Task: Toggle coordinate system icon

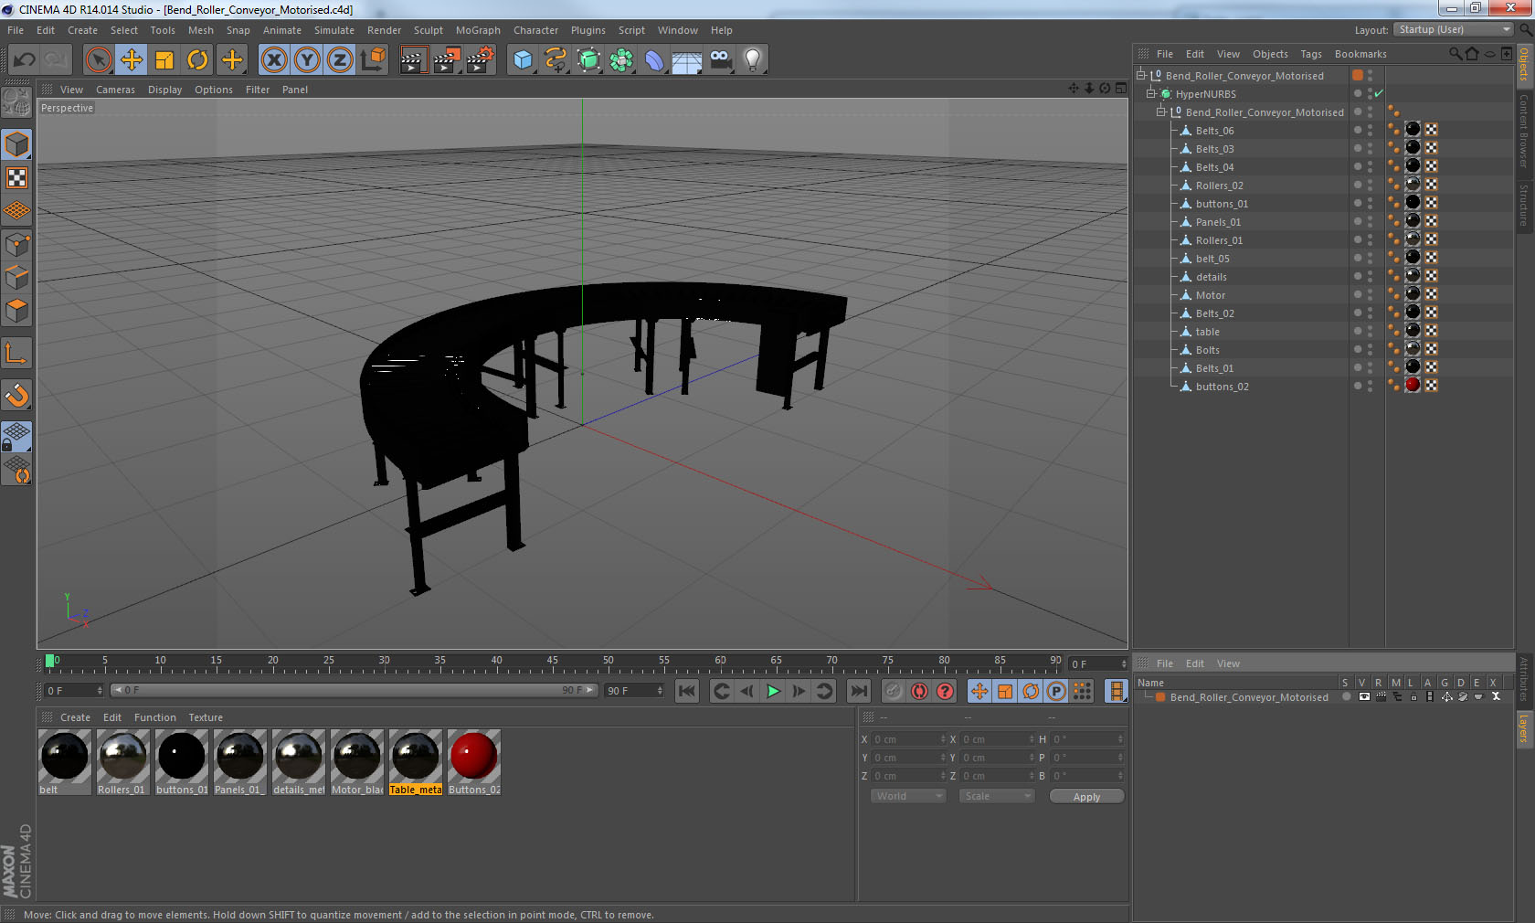Action: point(373,60)
